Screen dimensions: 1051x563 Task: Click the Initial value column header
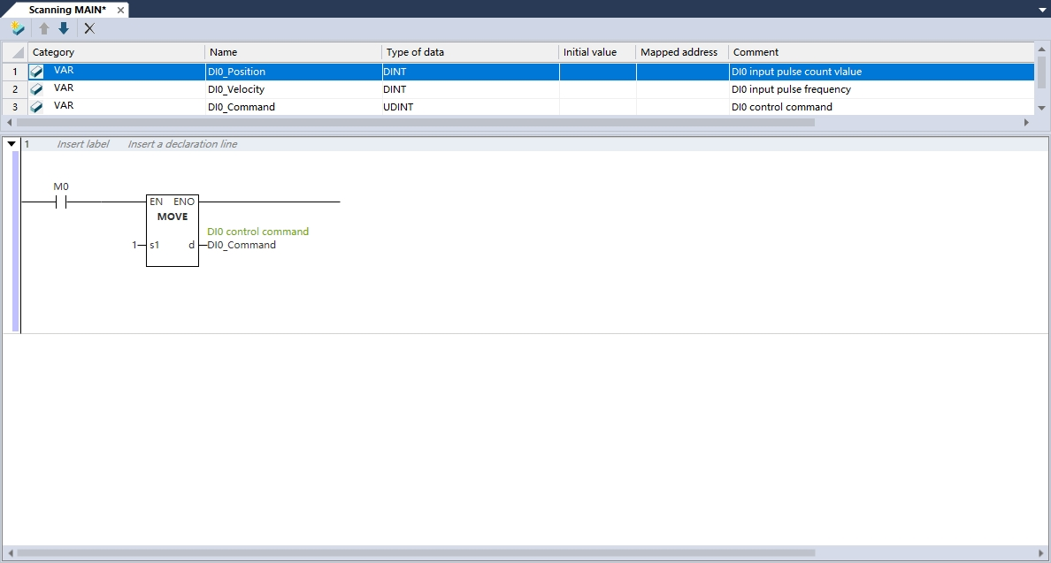click(597, 52)
